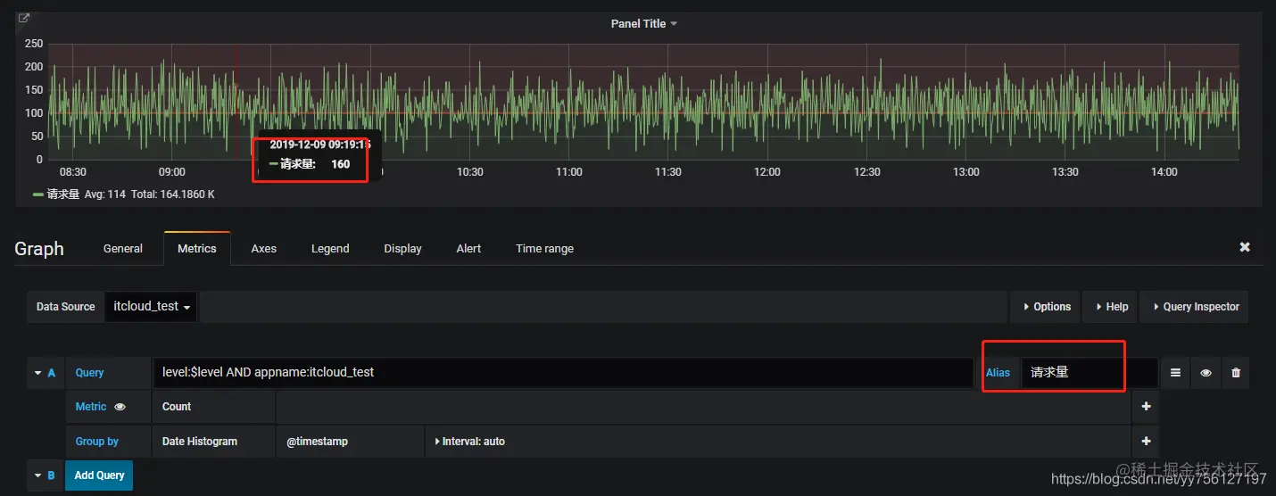
Task: Click the Add Query button
Action: click(x=99, y=475)
